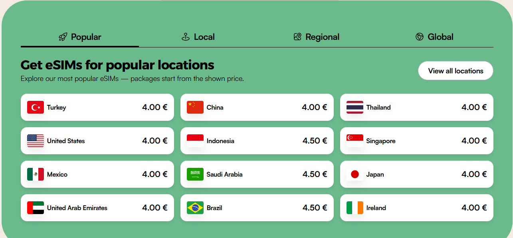Click the Brazil flag icon
Screen dimensions: 513x238
195,208
